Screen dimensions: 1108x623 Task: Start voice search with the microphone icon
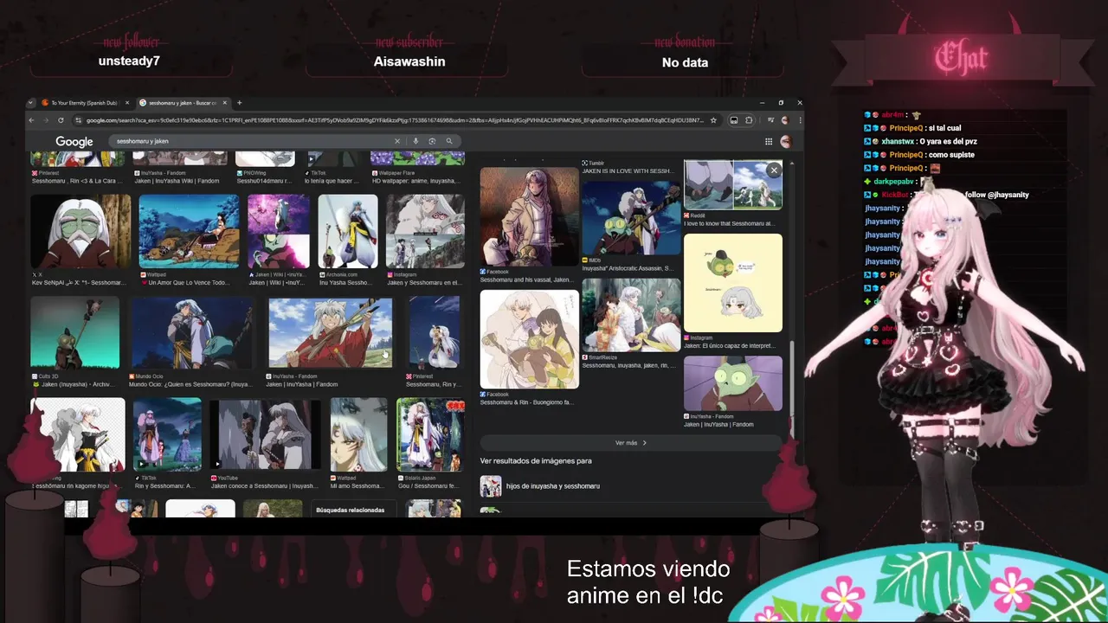pos(415,141)
